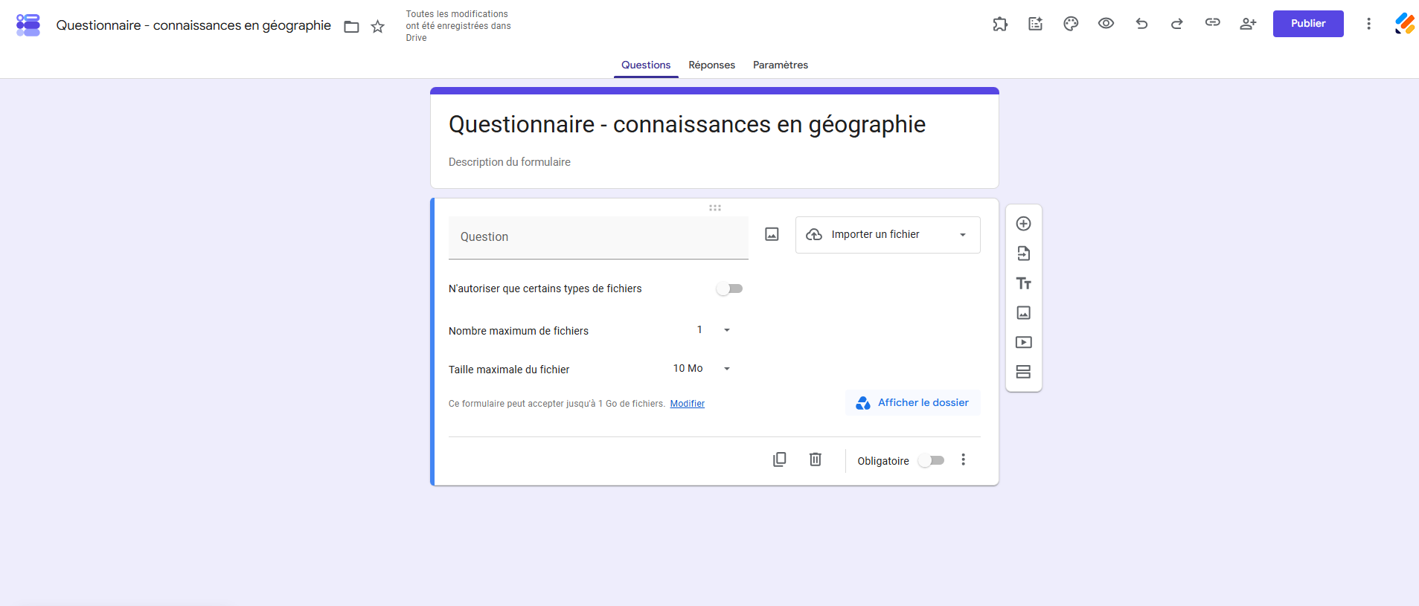Preview the form with eye icon
Screen dimensions: 1419x606
click(x=1106, y=24)
